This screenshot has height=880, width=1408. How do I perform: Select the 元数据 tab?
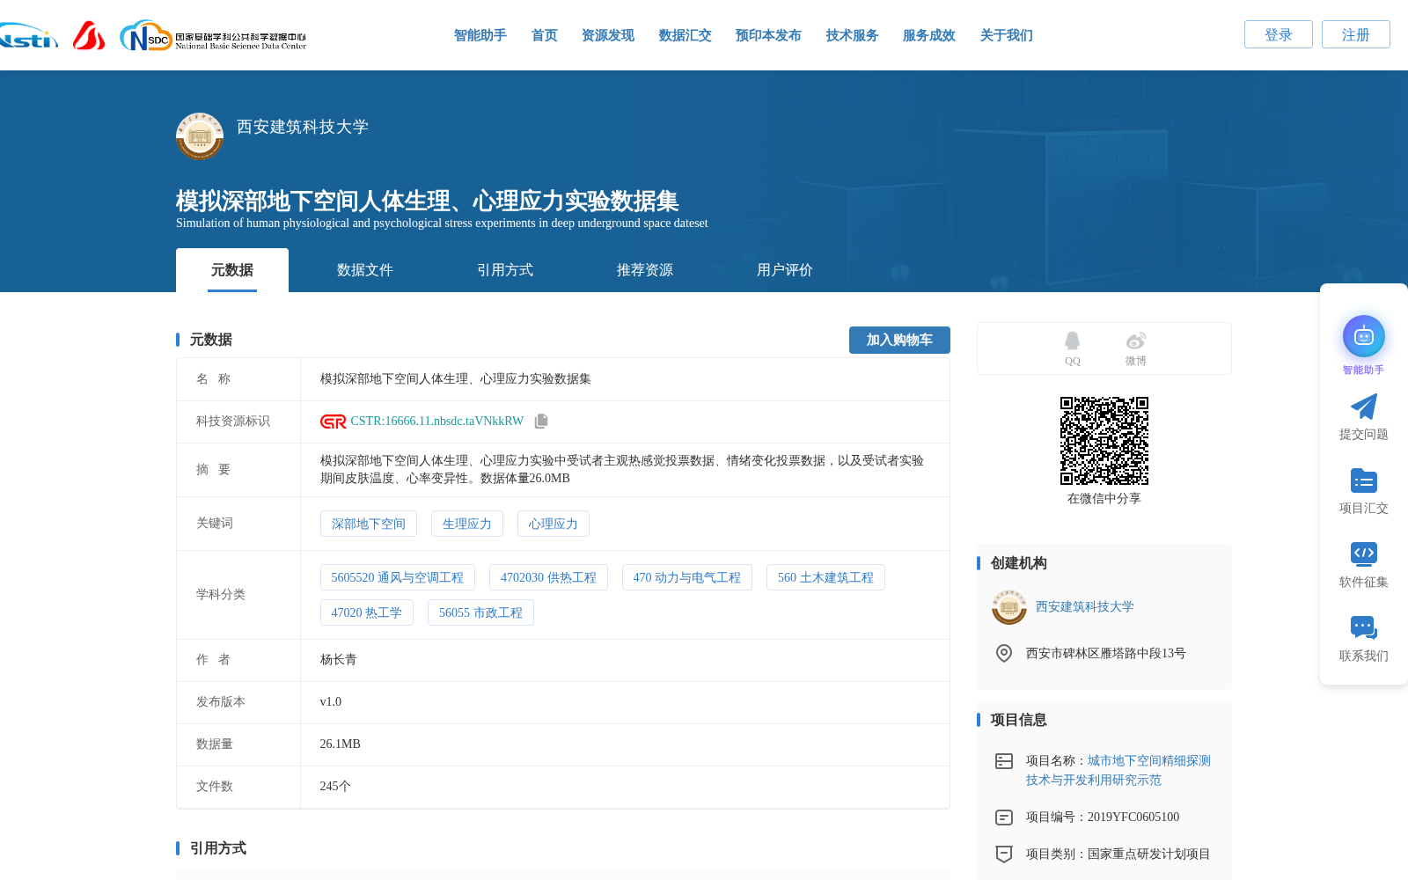(232, 270)
